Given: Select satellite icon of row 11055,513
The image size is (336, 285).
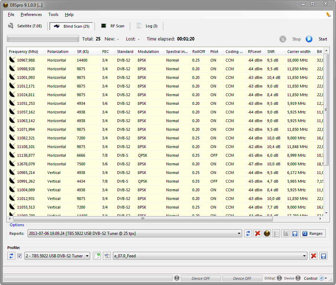Looking at the screenshot, I should click(x=12, y=207).
